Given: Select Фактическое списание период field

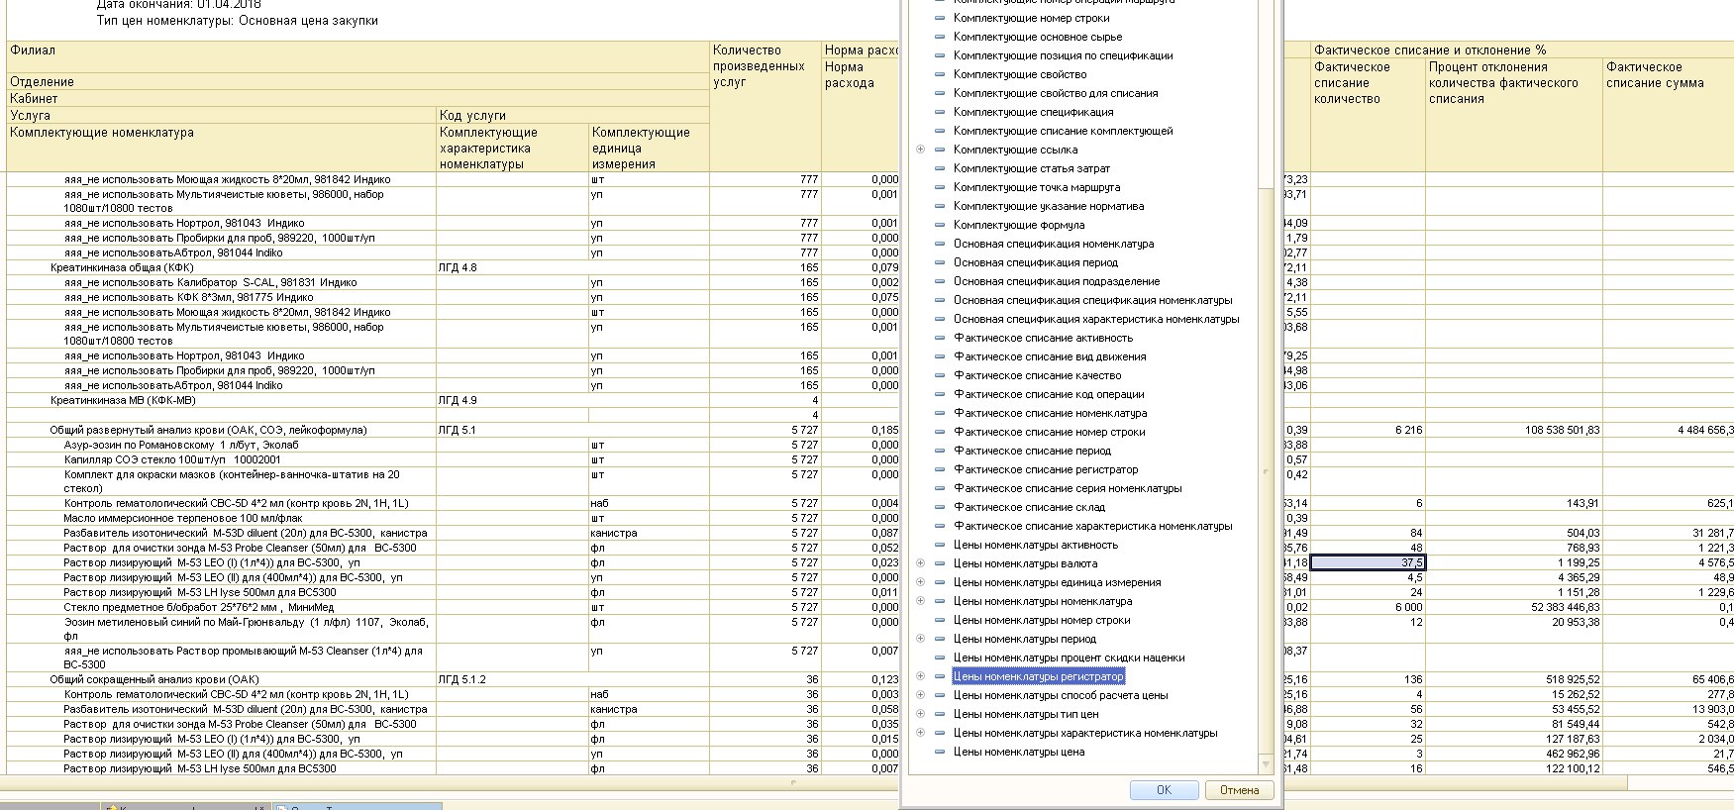Looking at the screenshot, I should pyautogui.click(x=1032, y=451).
